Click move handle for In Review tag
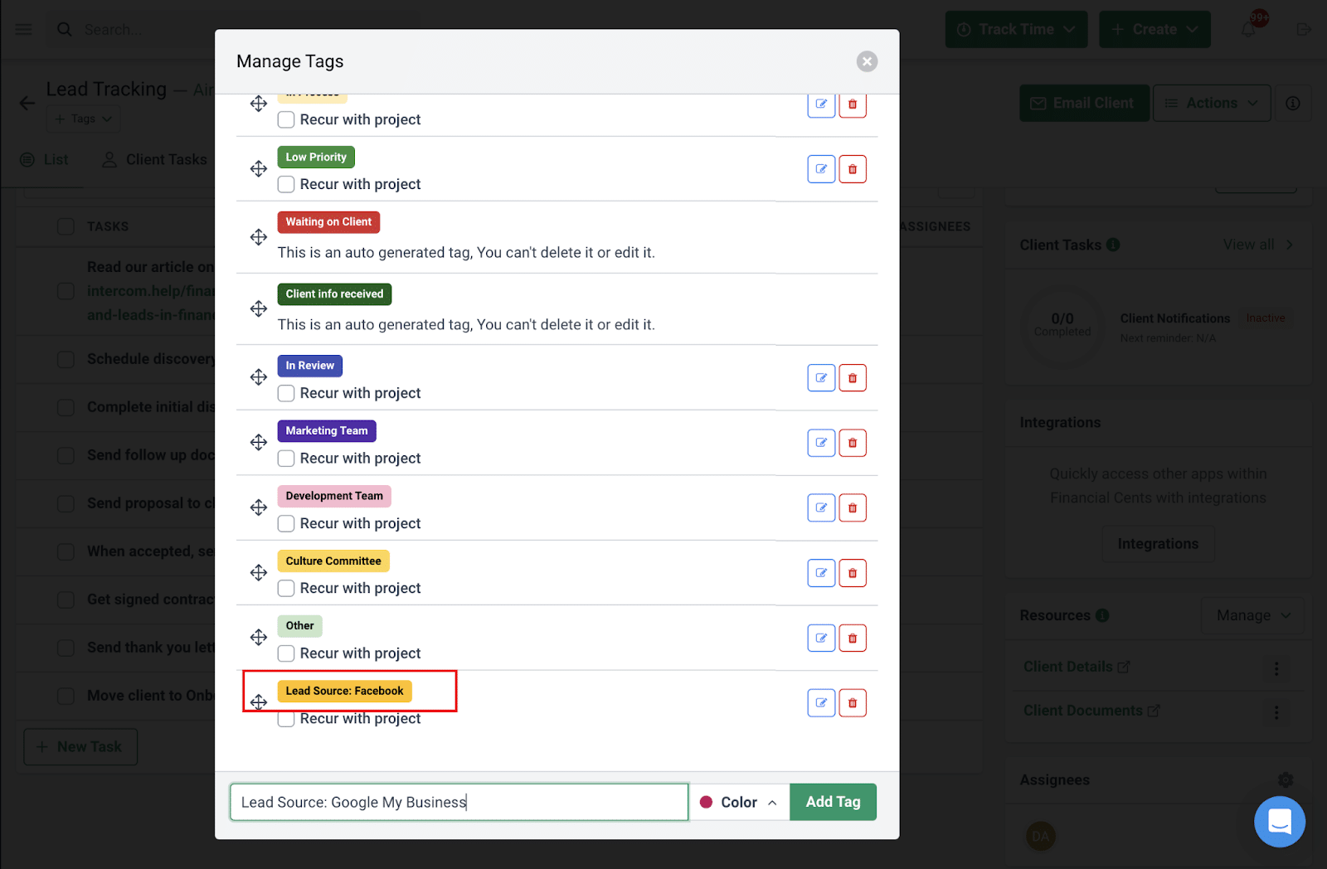The image size is (1327, 869). click(x=259, y=377)
